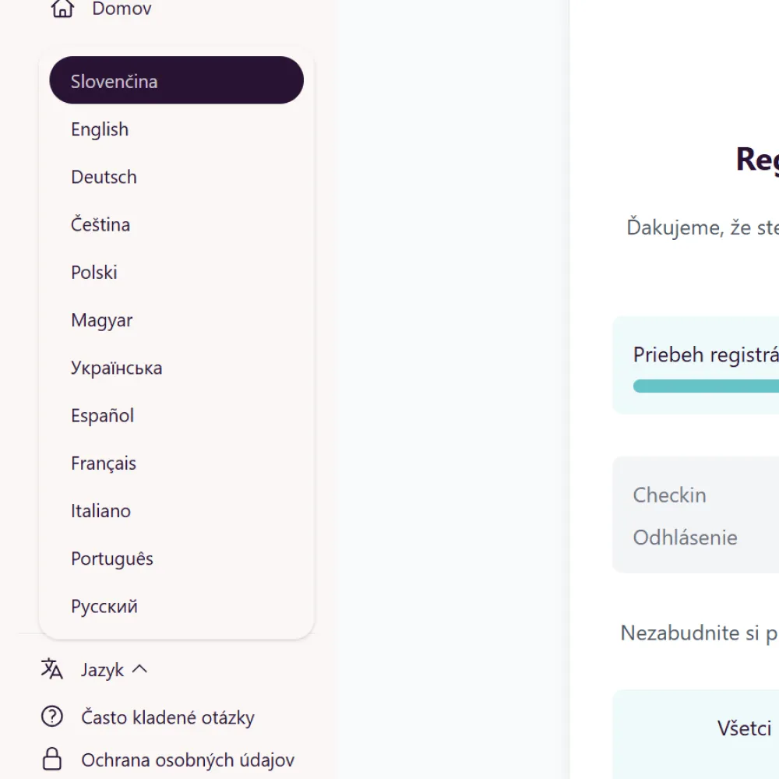Open Často kladené otázky link

[x=168, y=717]
